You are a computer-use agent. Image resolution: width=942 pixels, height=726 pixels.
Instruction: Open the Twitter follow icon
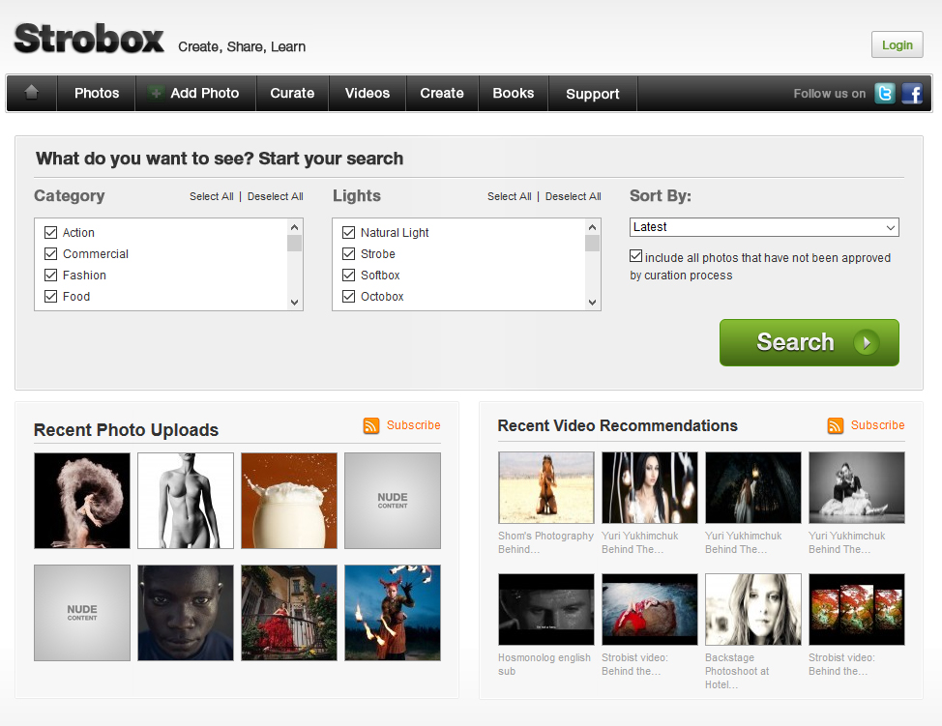[885, 94]
